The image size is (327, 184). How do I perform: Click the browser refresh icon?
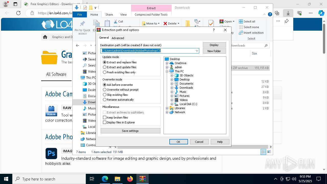(x=18, y=13)
